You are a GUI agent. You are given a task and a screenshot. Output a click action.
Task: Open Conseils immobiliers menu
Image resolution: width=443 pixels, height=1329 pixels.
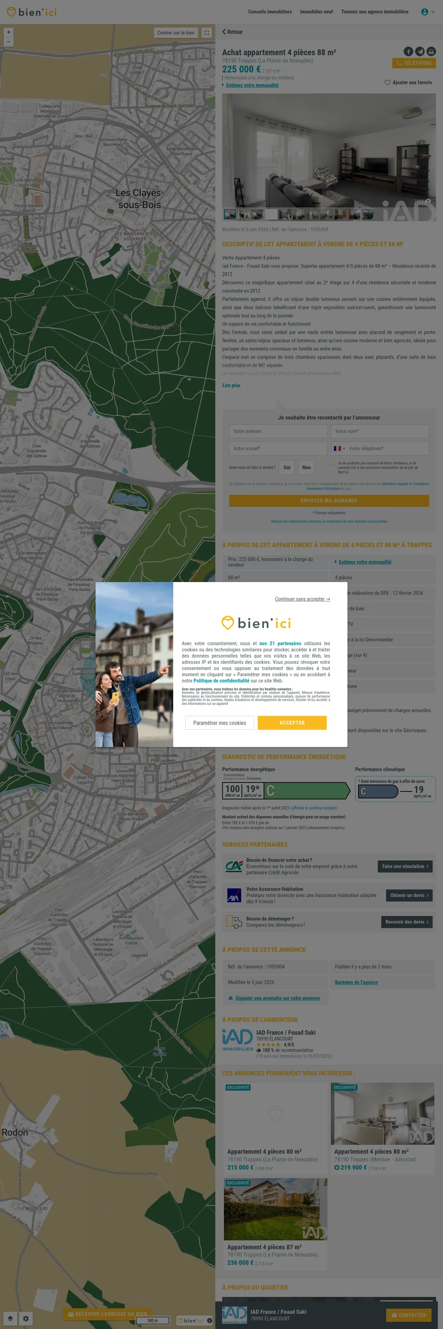270,12
